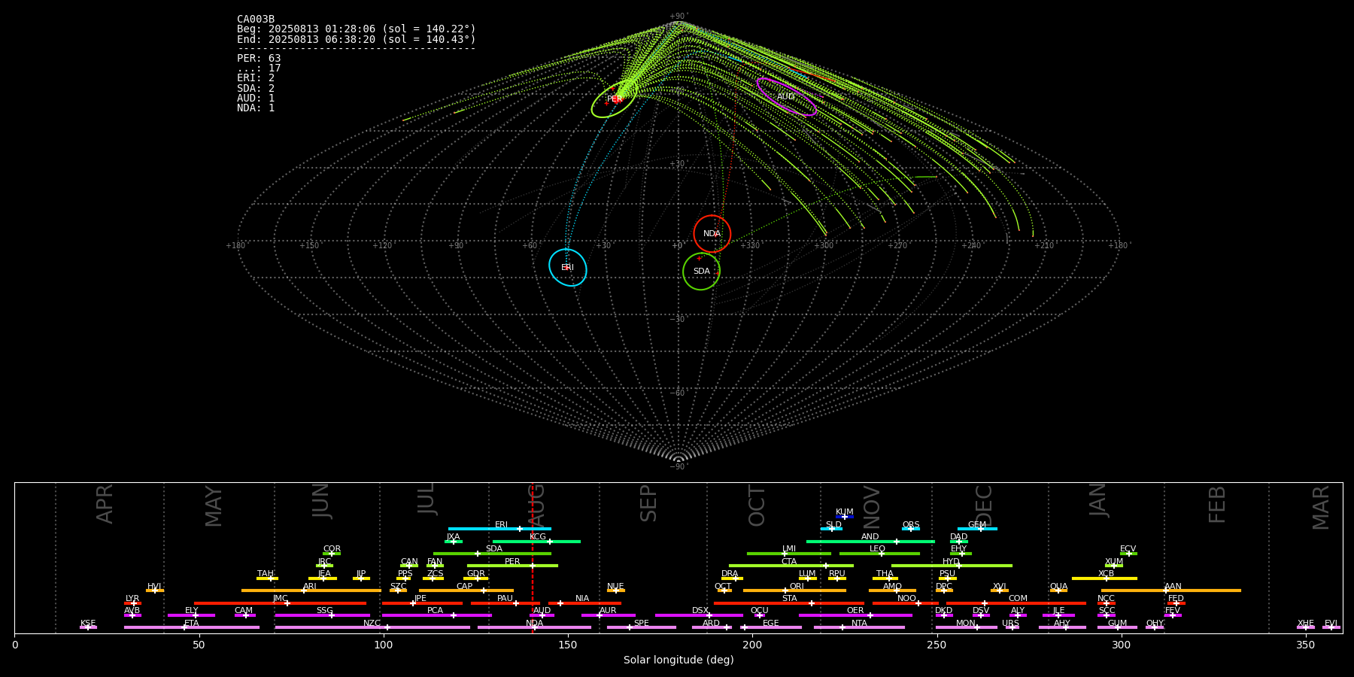Click the XCB yellow activity bar
Screen dimensions: 1354x677
pyautogui.click(x=1104, y=578)
